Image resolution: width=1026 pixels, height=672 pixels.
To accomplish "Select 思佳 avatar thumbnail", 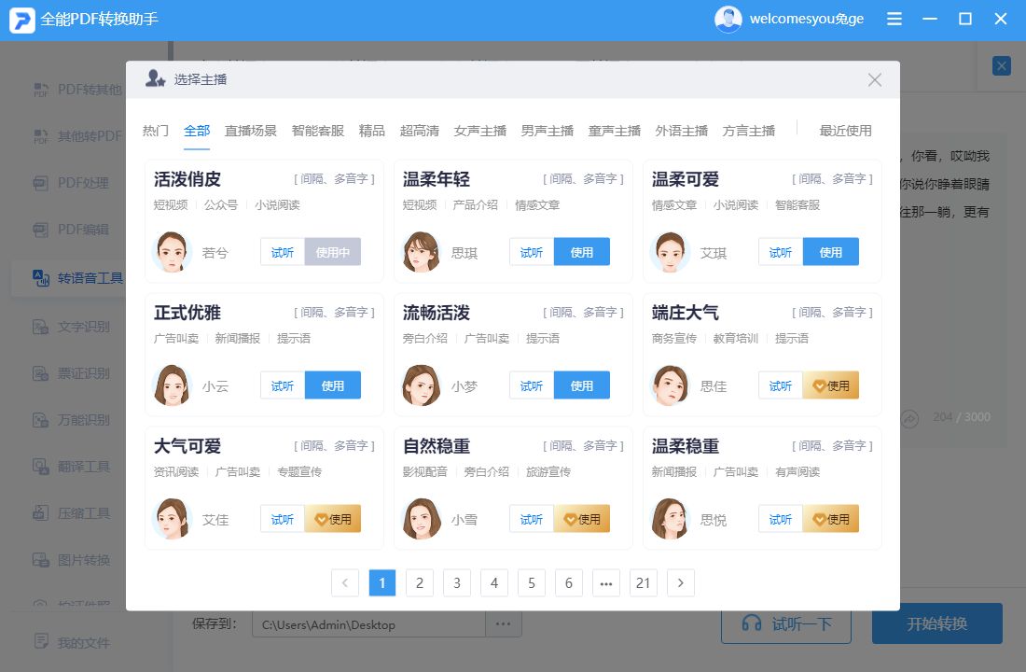I will point(670,385).
